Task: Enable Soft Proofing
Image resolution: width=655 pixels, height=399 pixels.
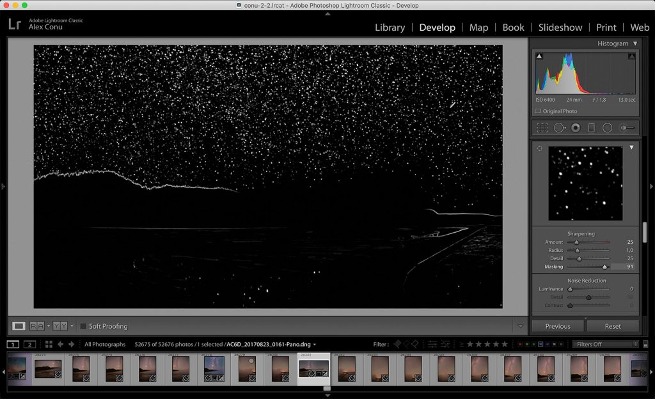Action: 84,326
